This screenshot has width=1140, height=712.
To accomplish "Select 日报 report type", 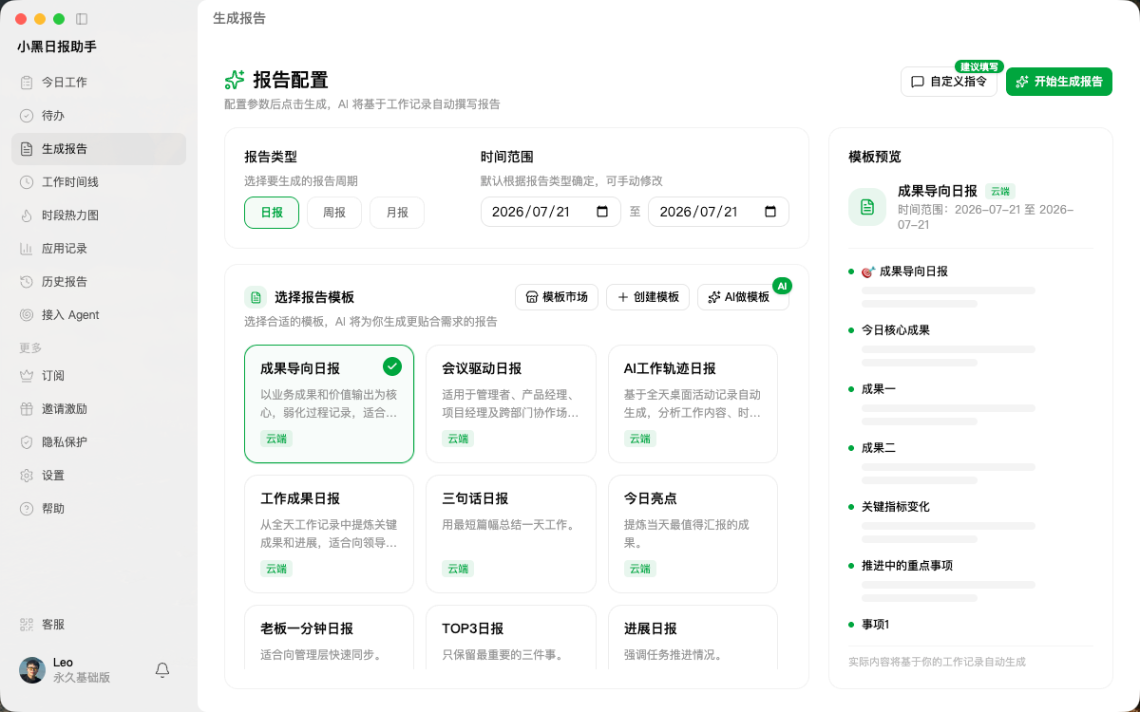I will tap(272, 213).
